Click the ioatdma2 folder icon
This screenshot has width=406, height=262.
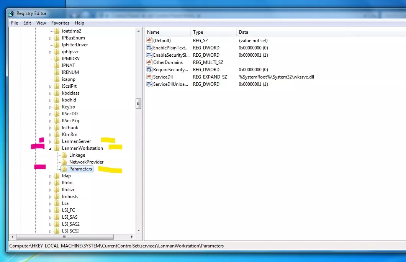[x=57, y=31]
